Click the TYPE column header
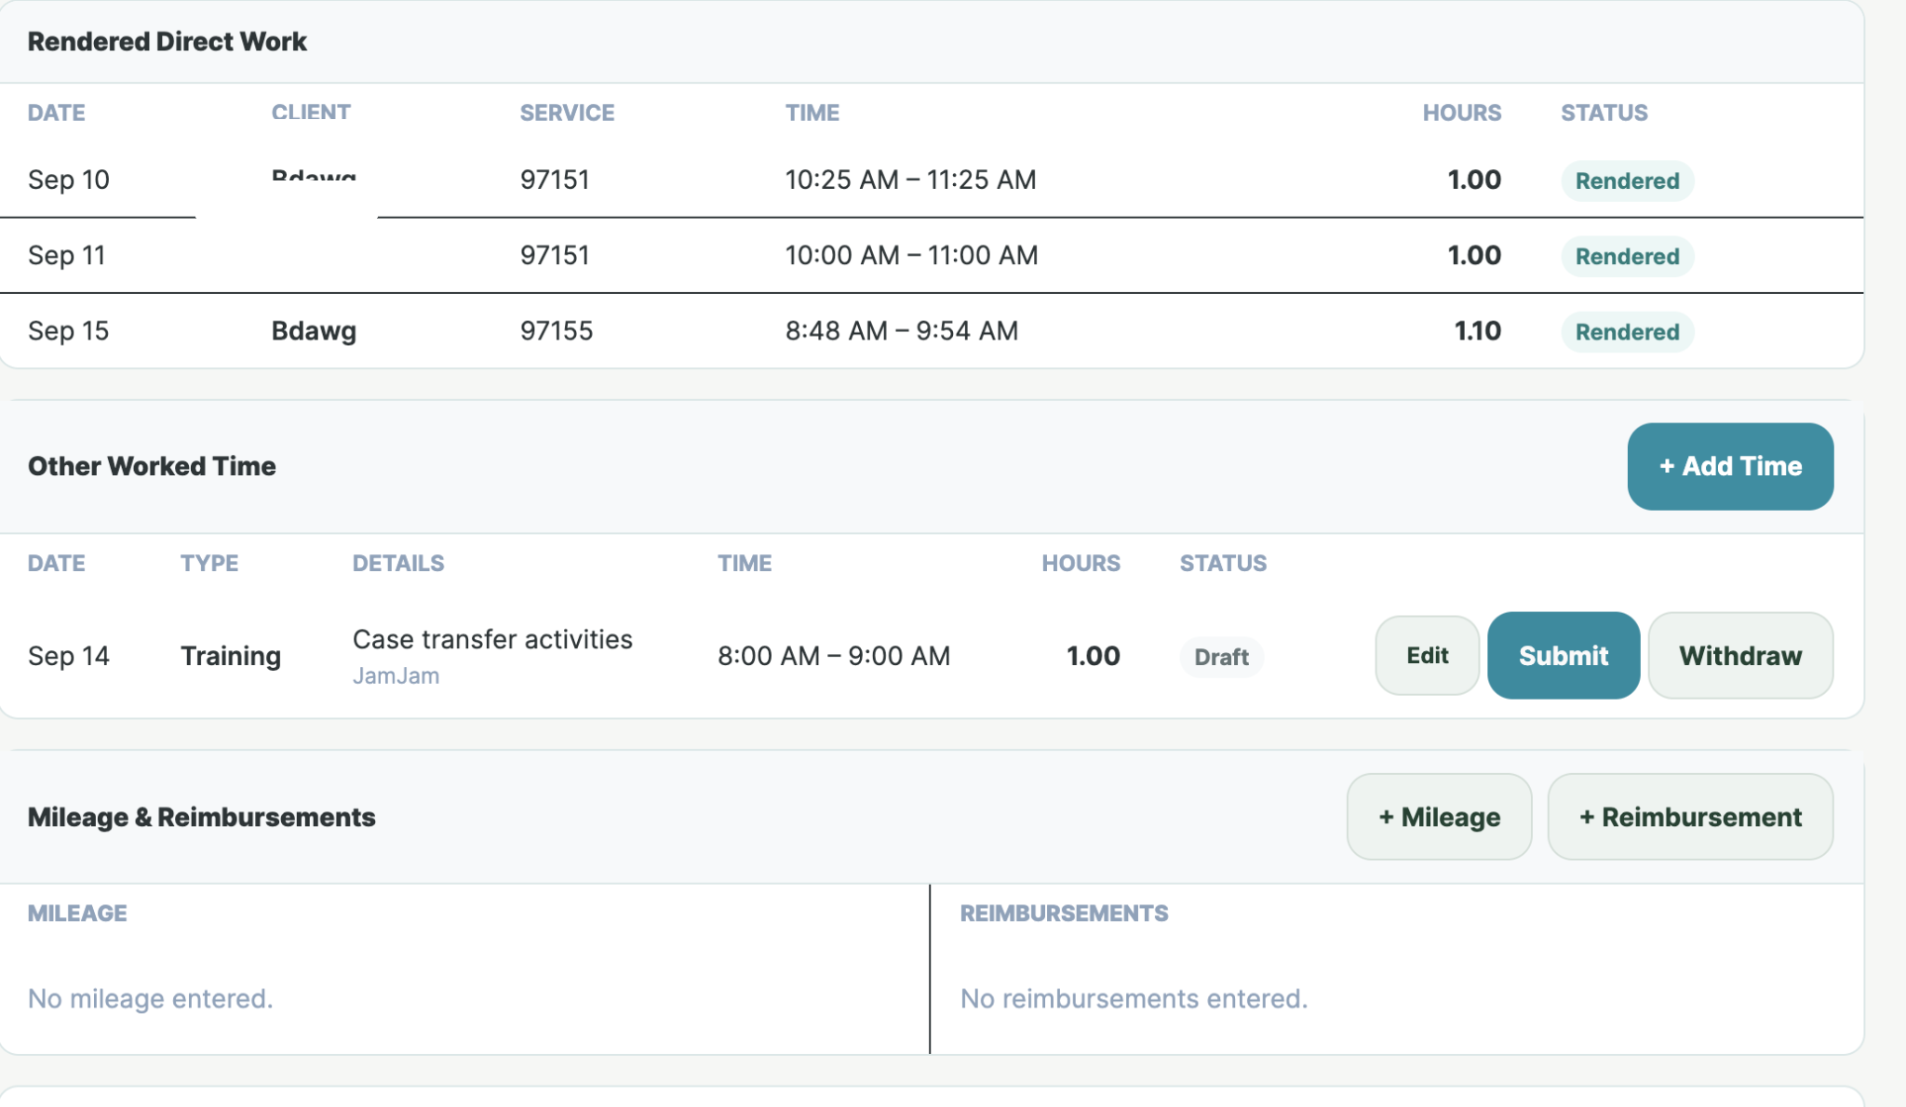The height and width of the screenshot is (1107, 1906). pos(209,563)
